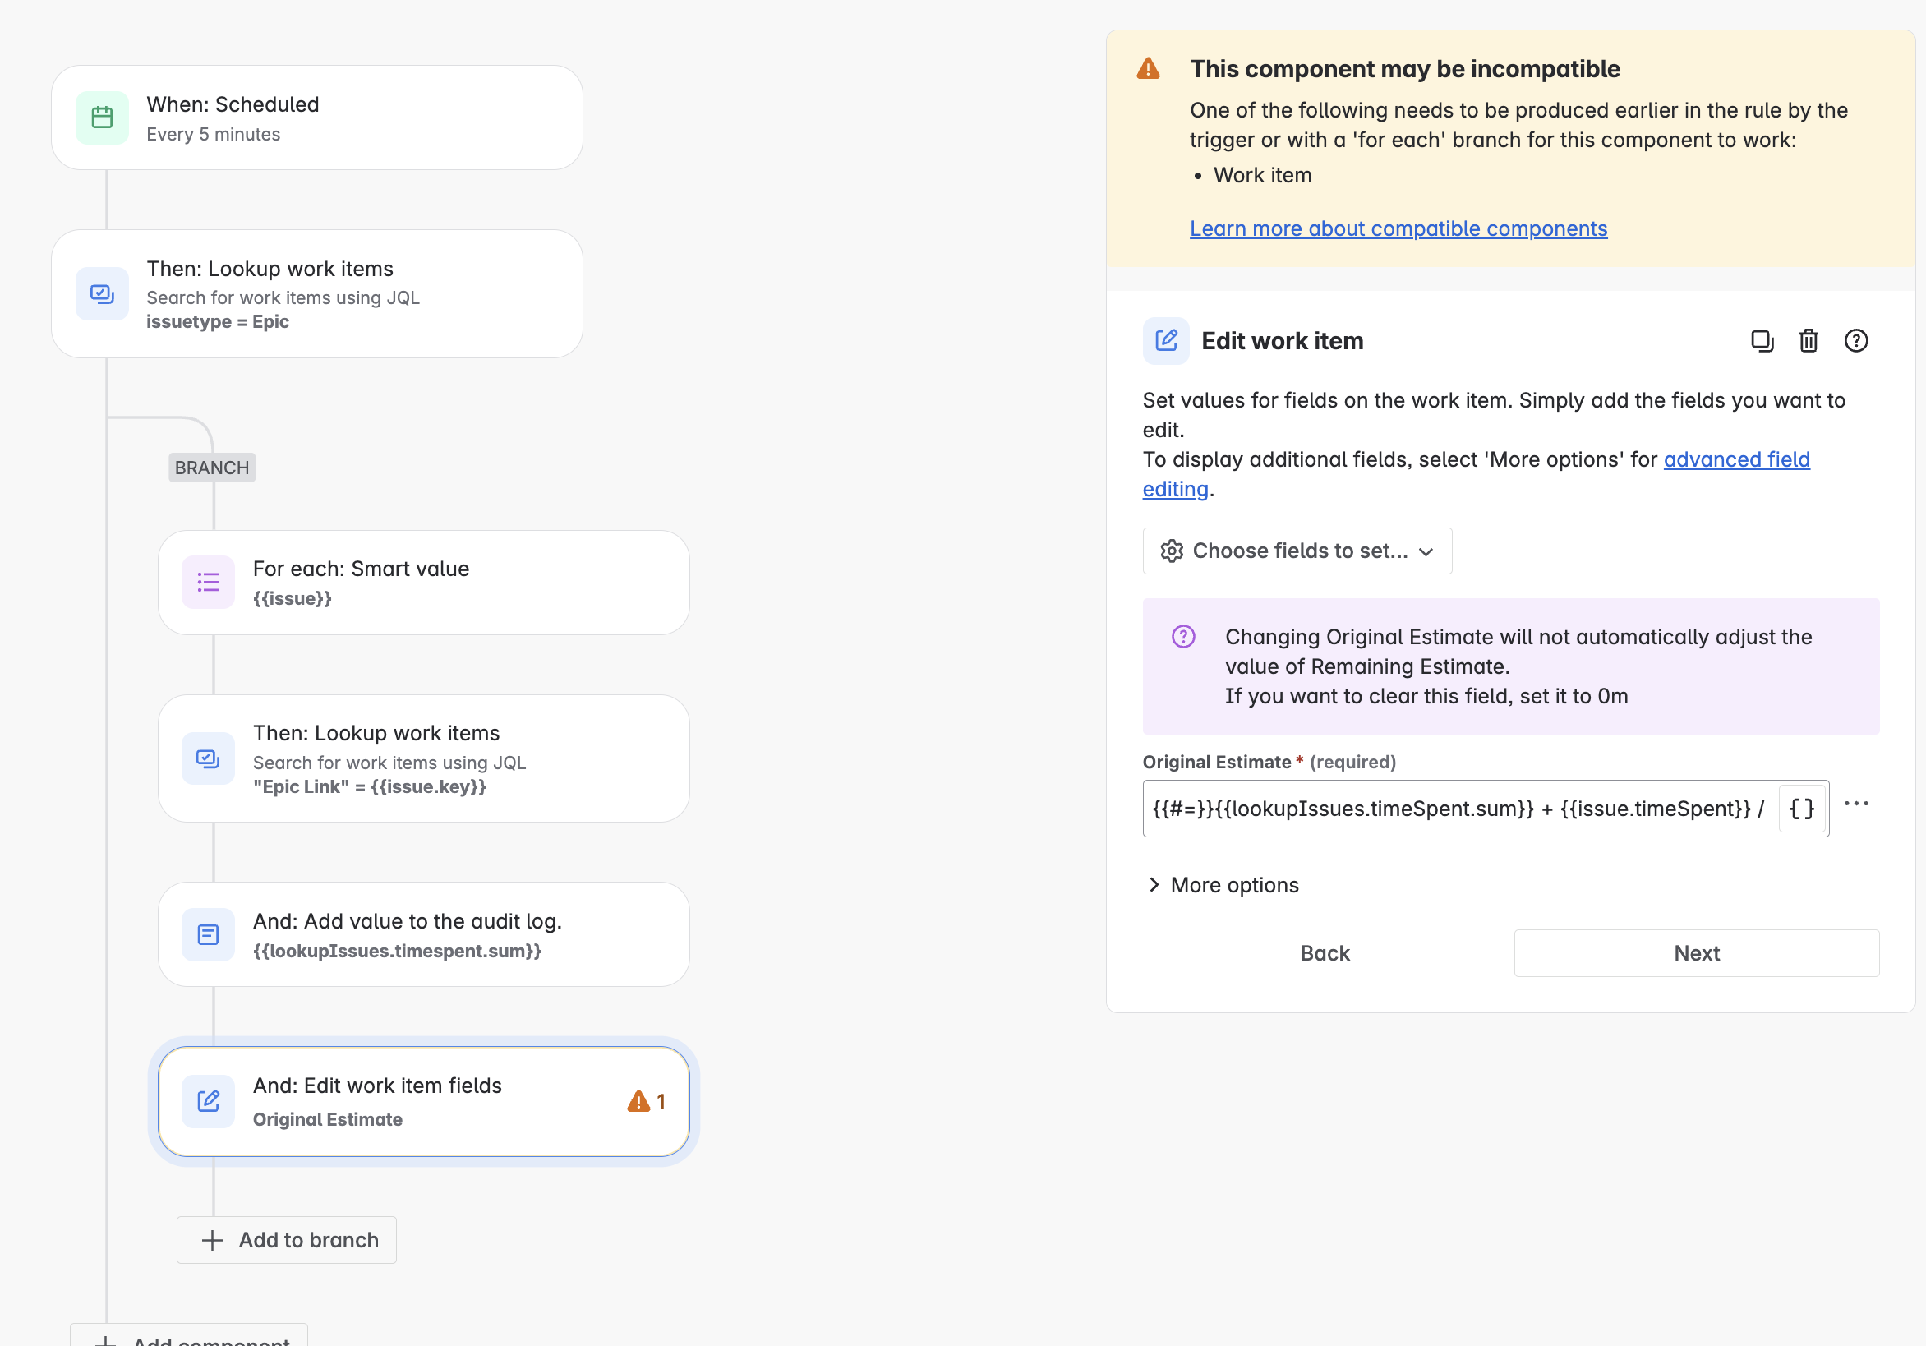1926x1346 pixels.
Task: Open help for Edit work item
Action: pos(1855,341)
